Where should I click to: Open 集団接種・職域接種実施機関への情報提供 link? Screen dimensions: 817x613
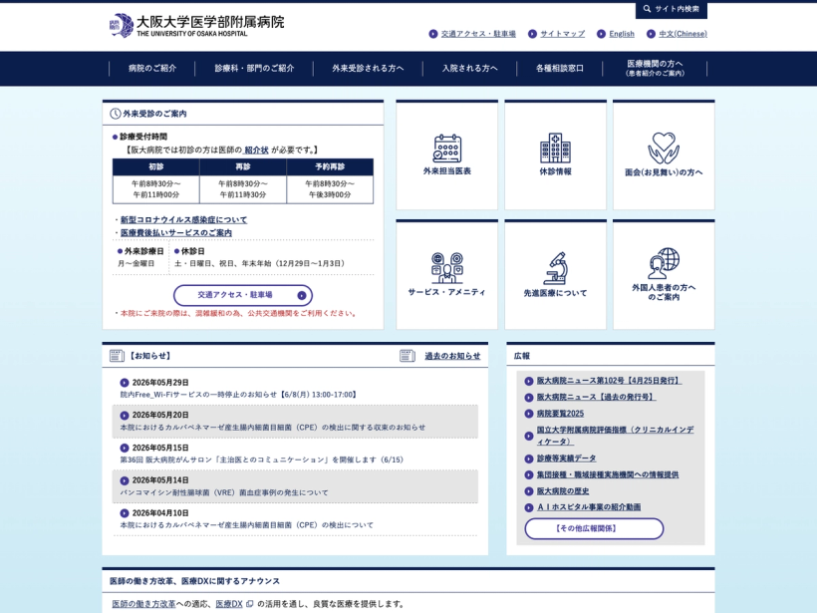point(608,474)
